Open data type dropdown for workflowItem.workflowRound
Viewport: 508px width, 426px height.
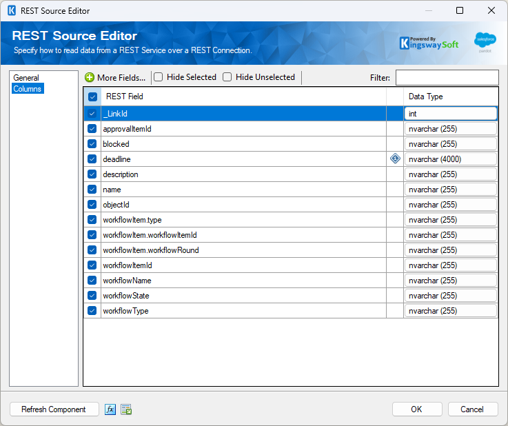[451, 250]
